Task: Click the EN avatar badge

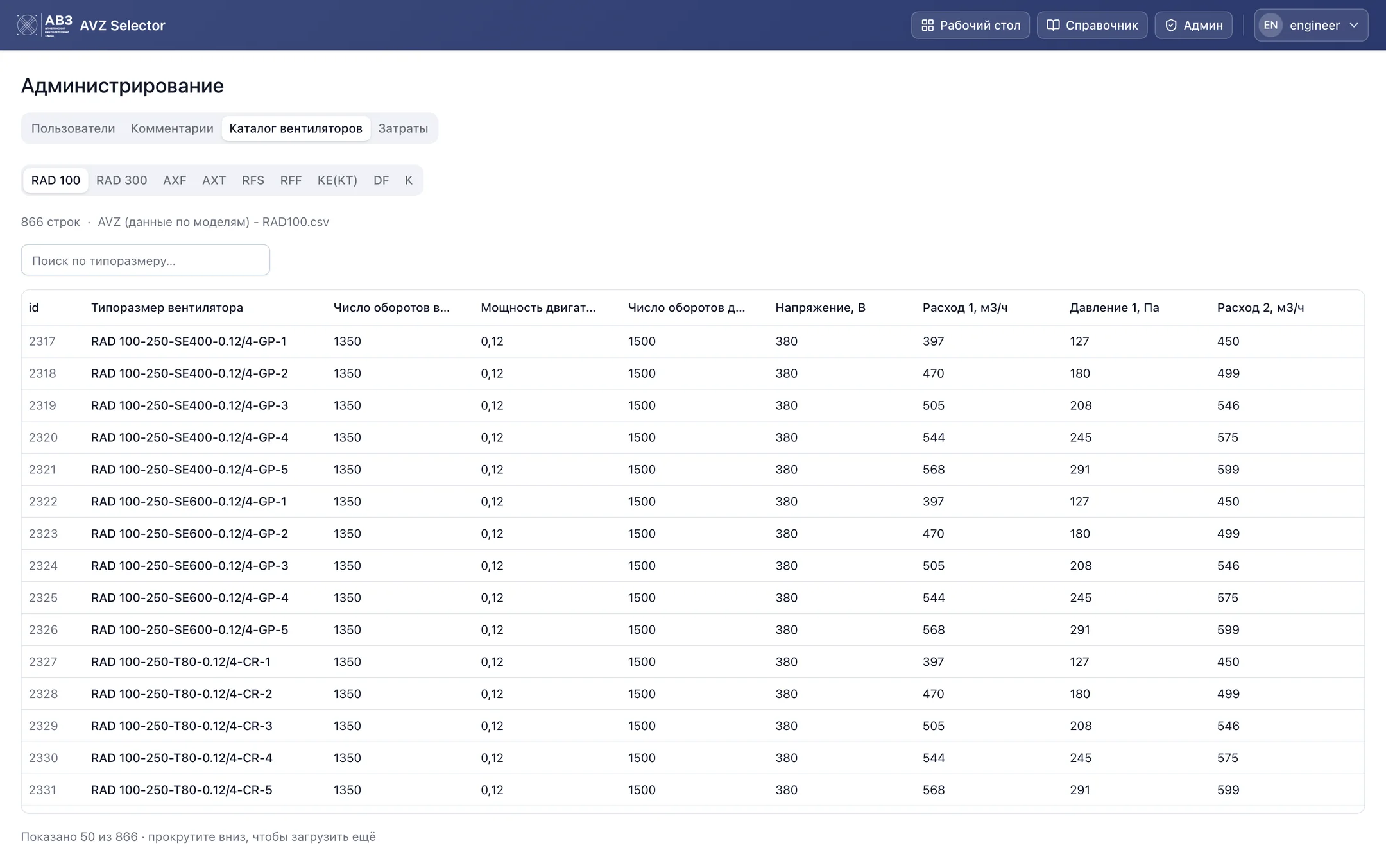Action: [1270, 25]
